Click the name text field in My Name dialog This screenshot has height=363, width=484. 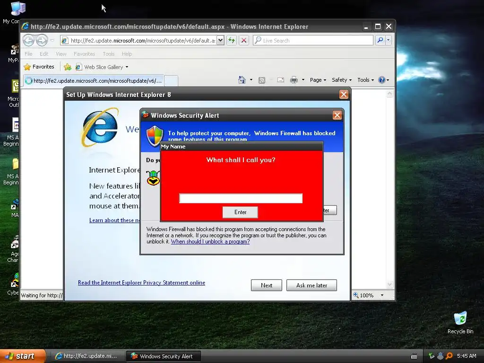coord(241,198)
